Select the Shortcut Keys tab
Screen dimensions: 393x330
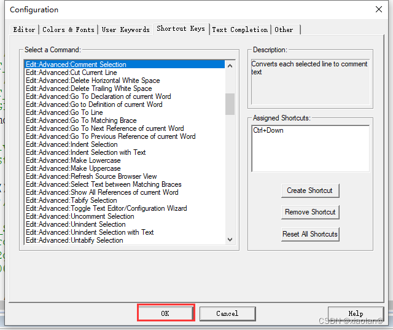pos(181,29)
